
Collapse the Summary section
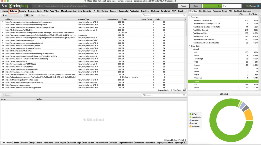pyautogui.click(x=189, y=17)
